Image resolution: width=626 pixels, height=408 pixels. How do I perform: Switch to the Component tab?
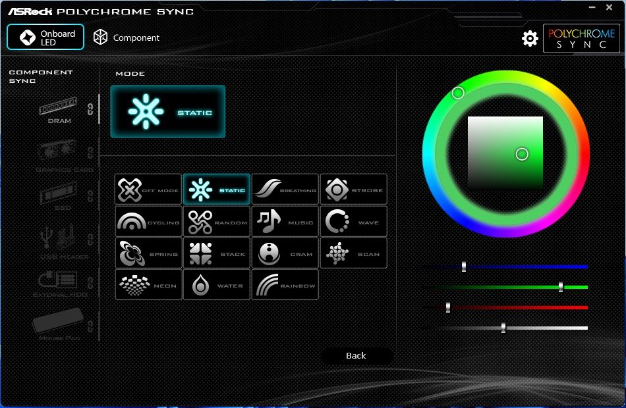126,38
